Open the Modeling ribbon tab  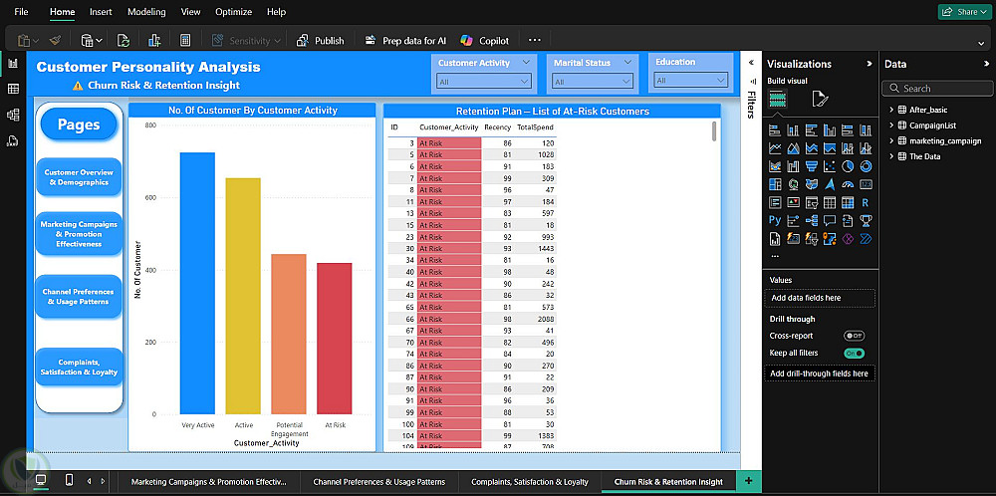(146, 11)
